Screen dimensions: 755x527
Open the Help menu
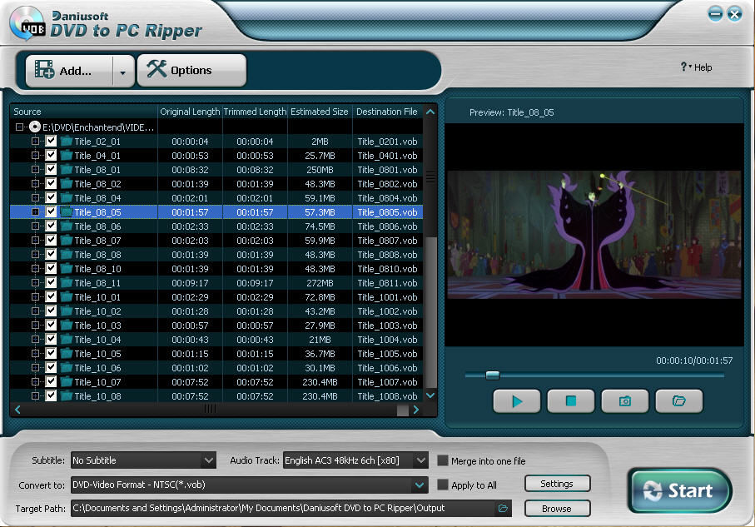(696, 67)
